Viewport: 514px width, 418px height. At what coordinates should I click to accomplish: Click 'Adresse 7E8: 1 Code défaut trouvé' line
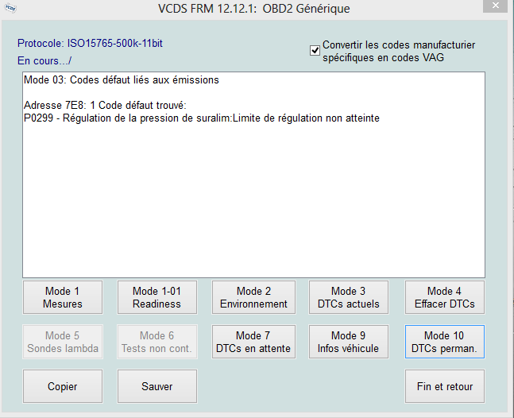point(105,105)
